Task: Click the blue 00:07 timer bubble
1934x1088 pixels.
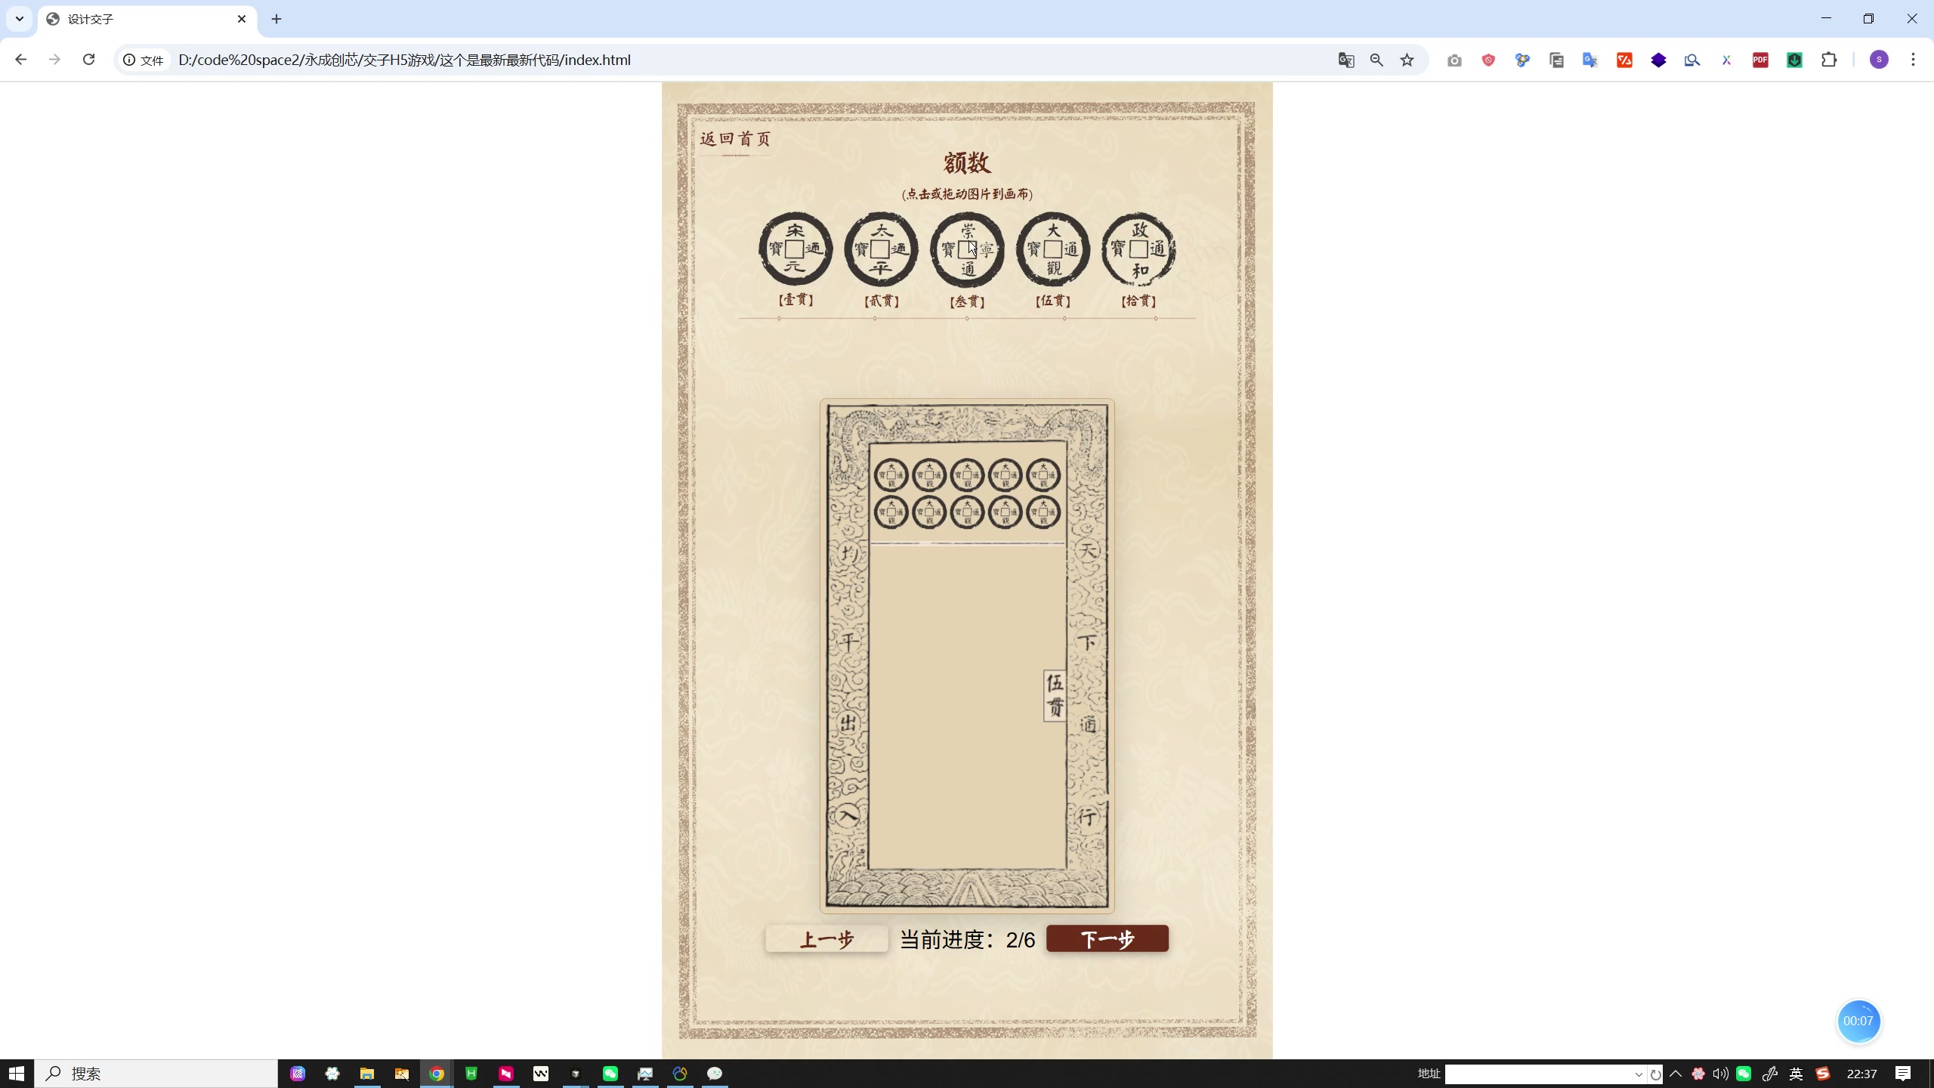Action: 1858,1021
